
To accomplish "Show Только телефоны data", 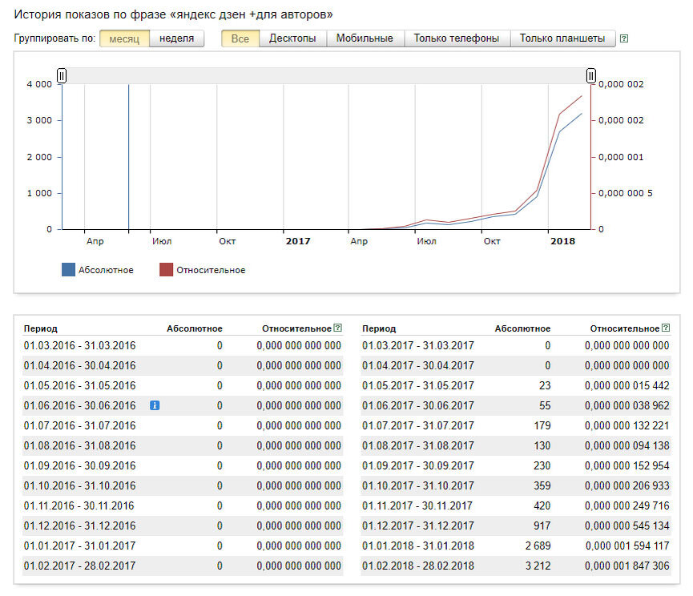I will 457,38.
